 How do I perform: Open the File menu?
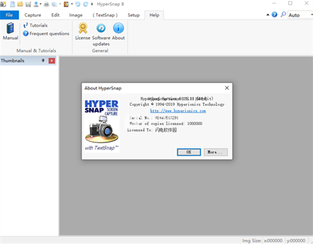pyautogui.click(x=9, y=15)
